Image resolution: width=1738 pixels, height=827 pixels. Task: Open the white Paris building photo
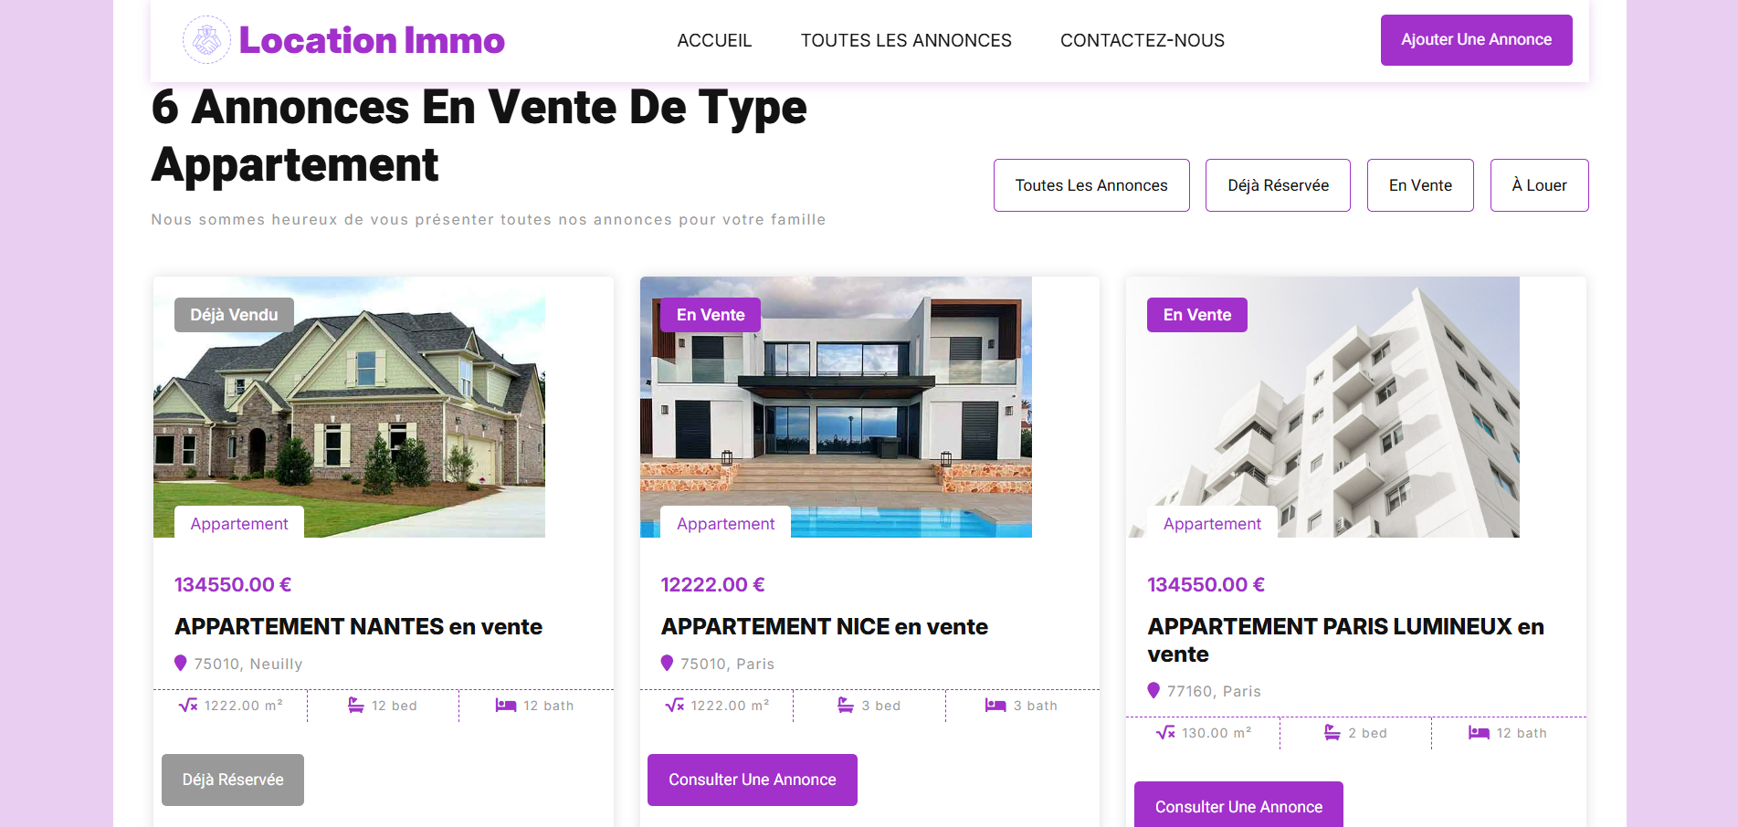click(x=1322, y=407)
